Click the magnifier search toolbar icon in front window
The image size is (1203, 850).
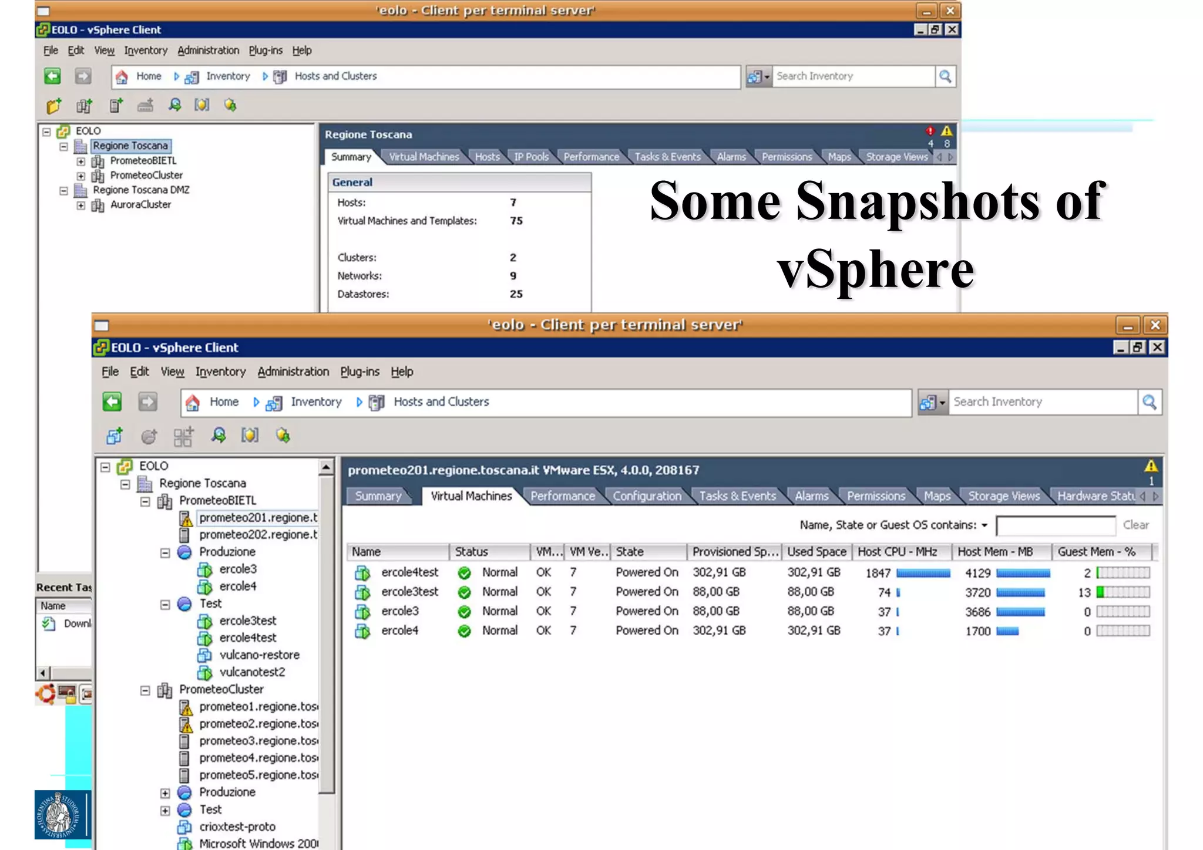pos(219,436)
